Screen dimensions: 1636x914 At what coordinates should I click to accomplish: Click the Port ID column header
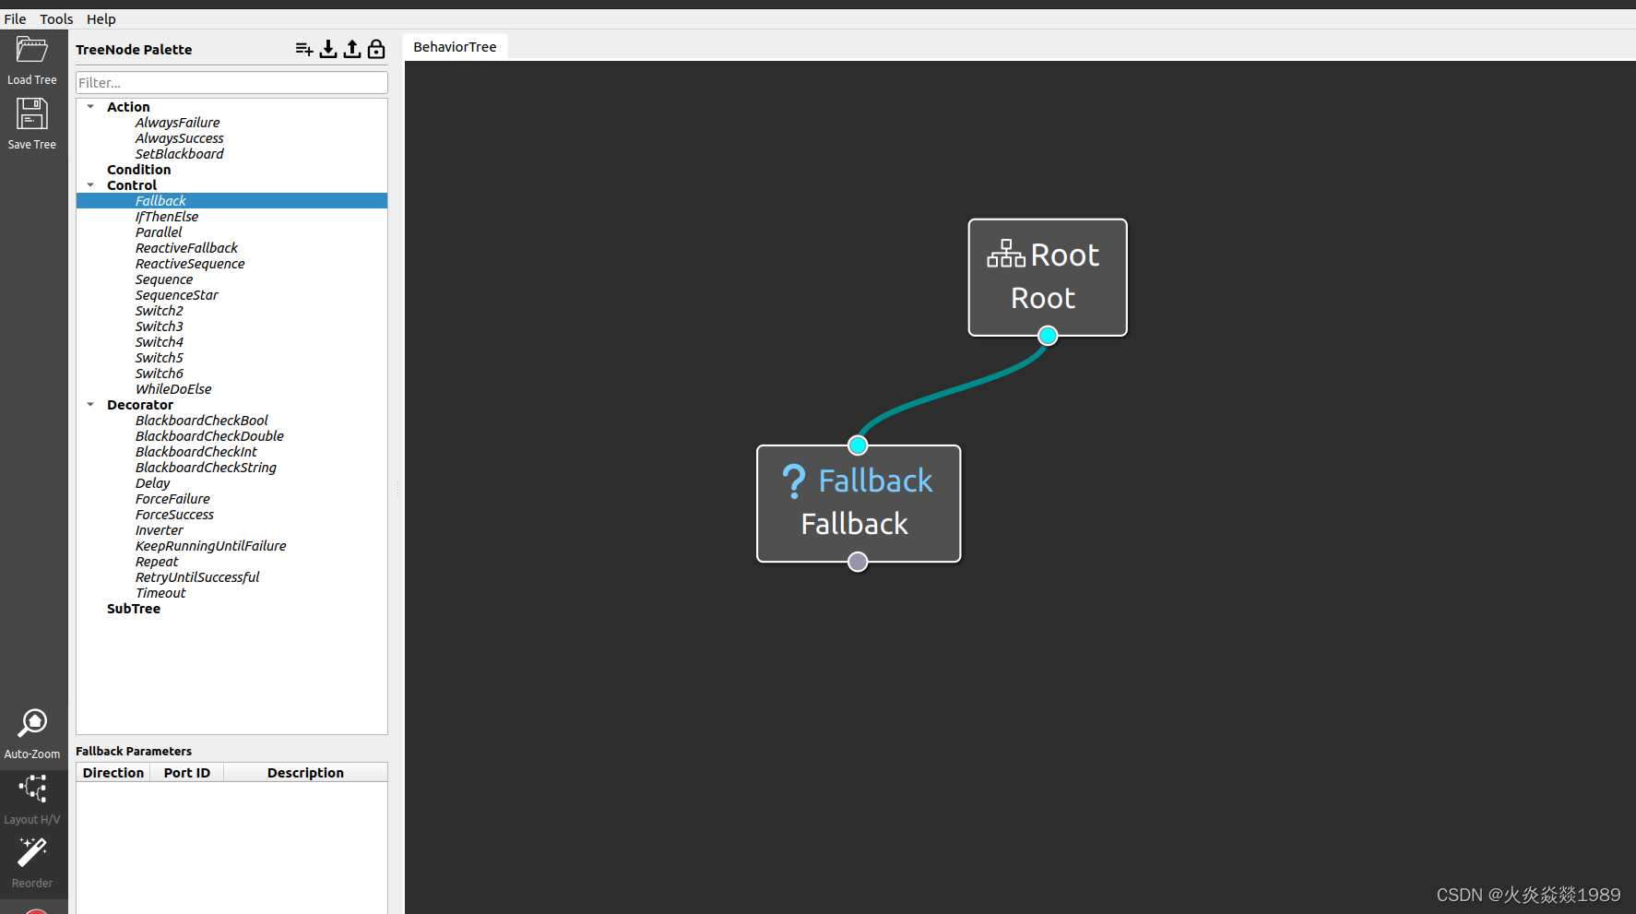coord(187,773)
